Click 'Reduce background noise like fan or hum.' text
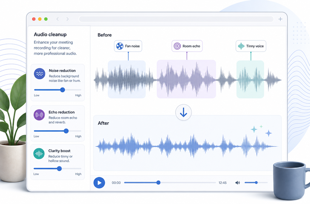The height and width of the screenshot is (204, 310). point(65,78)
